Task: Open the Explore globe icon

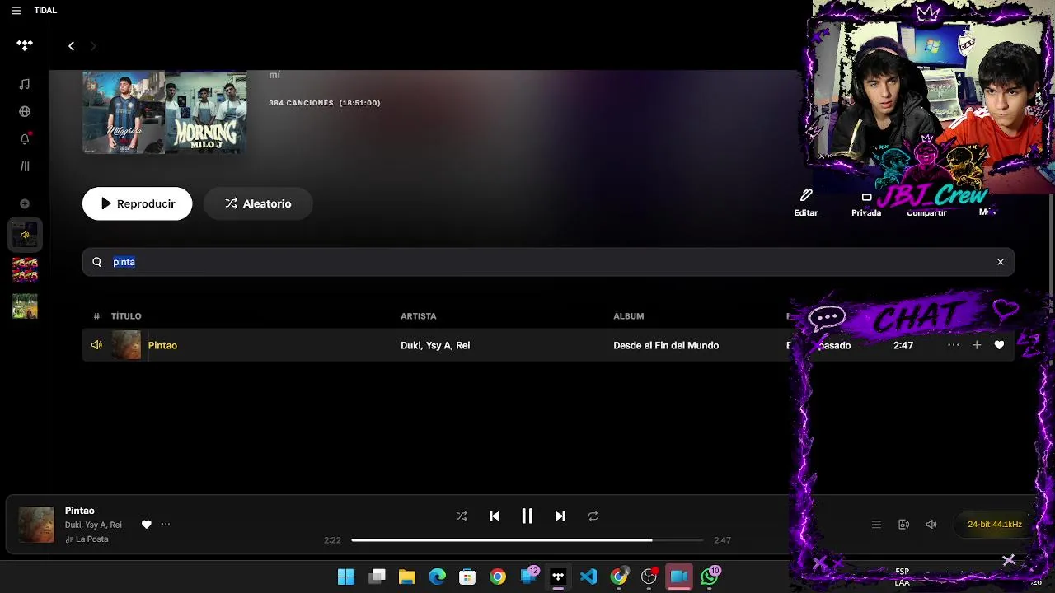Action: coord(25,112)
